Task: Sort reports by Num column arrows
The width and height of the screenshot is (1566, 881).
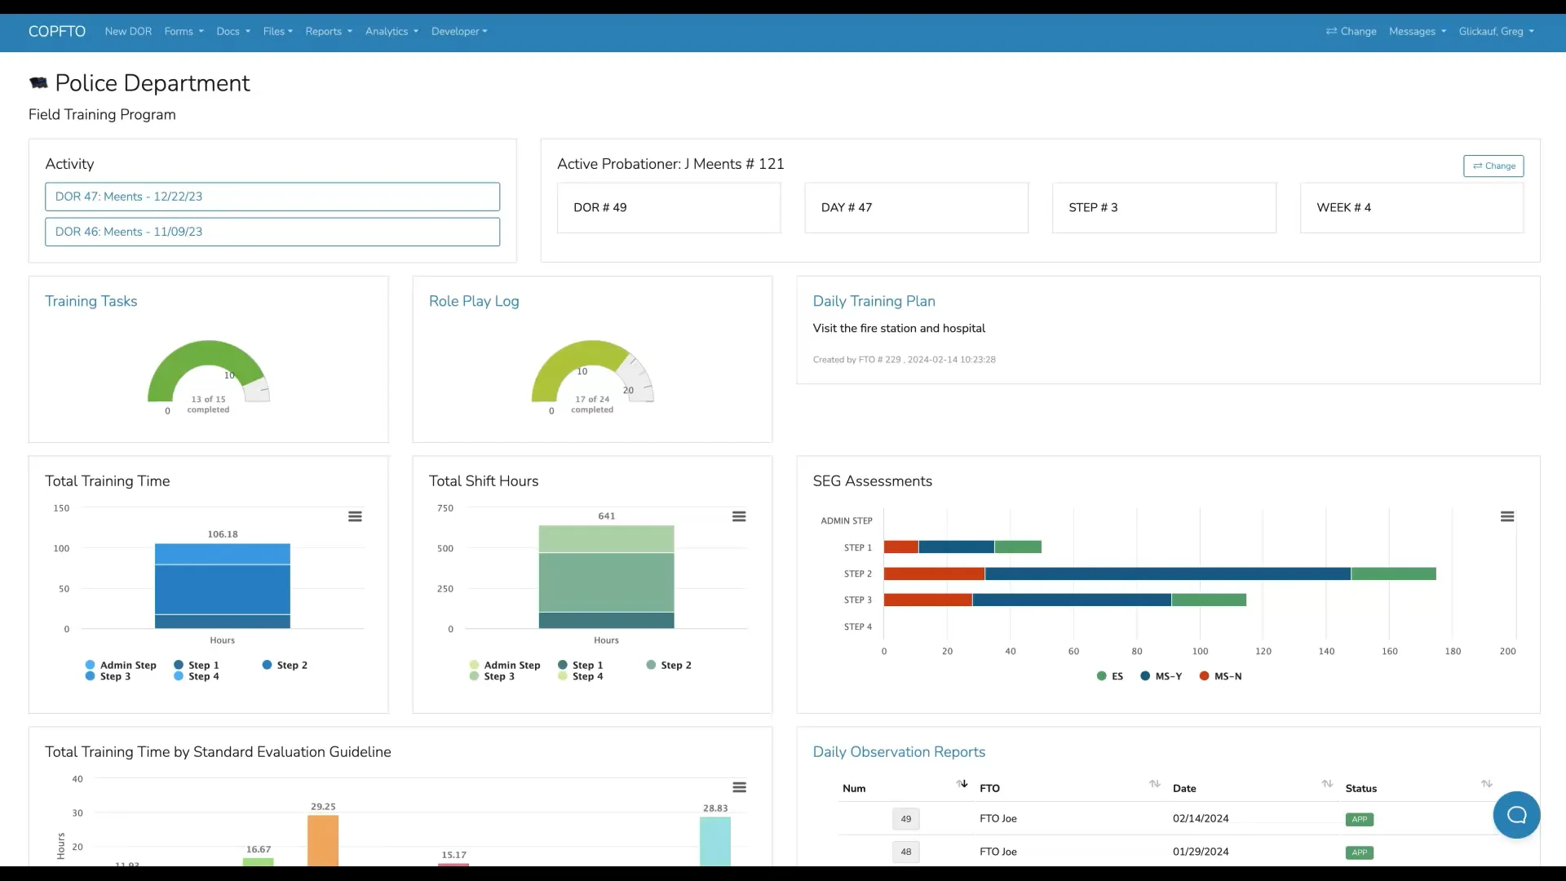Action: (962, 784)
